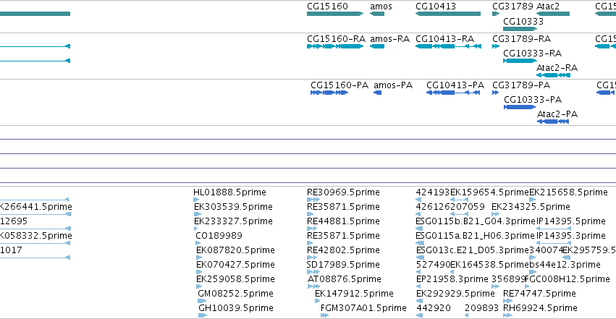Click the CG10333 gene bar
This screenshot has height=319, width=616.
(520, 29)
